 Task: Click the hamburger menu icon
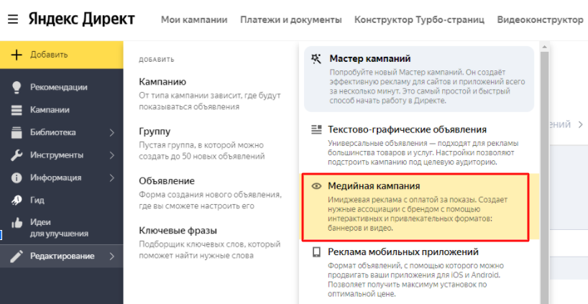point(12,19)
